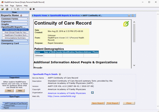Click Reports Home breadcrumb link
This screenshot has height=112, width=159.
tap(41, 16)
